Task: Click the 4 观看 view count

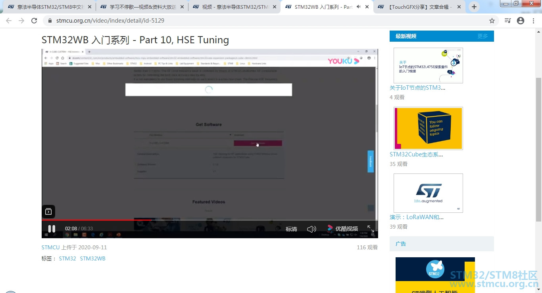Action: (397, 97)
